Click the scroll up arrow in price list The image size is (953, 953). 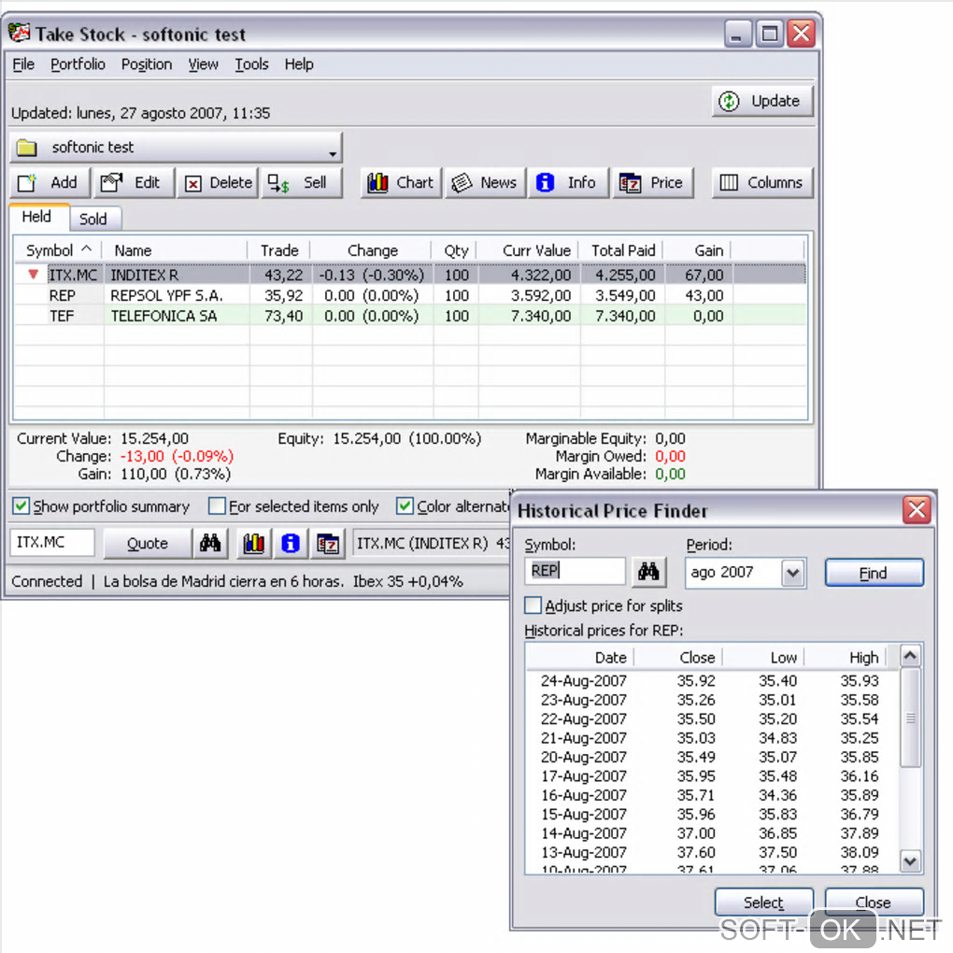tap(910, 656)
